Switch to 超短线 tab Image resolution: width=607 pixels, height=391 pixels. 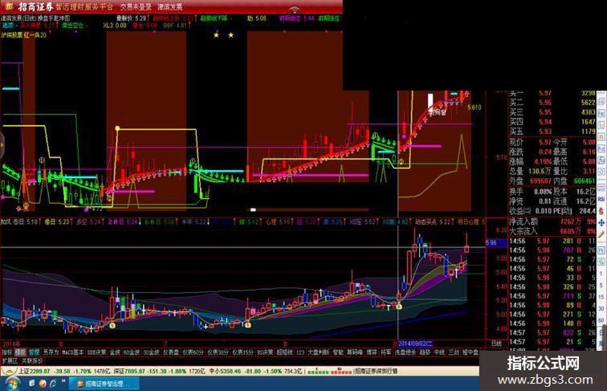285,352
